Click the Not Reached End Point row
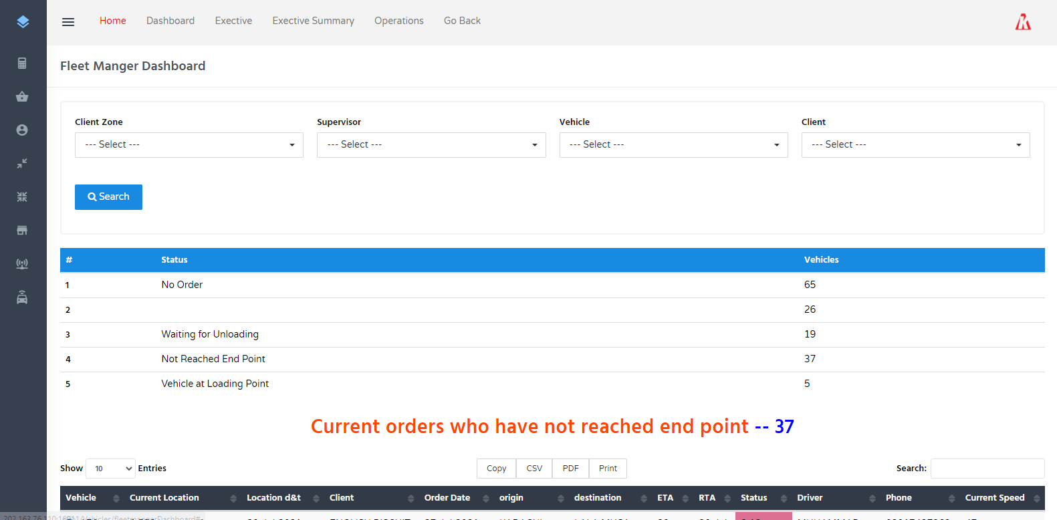Image resolution: width=1057 pixels, height=520 pixels. pyautogui.click(x=552, y=359)
